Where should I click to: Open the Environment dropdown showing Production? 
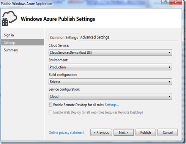click(110, 67)
